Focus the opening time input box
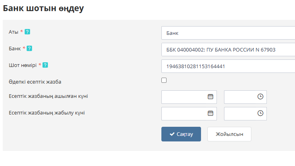Viewport: 295px width, 166px height. click(240, 97)
